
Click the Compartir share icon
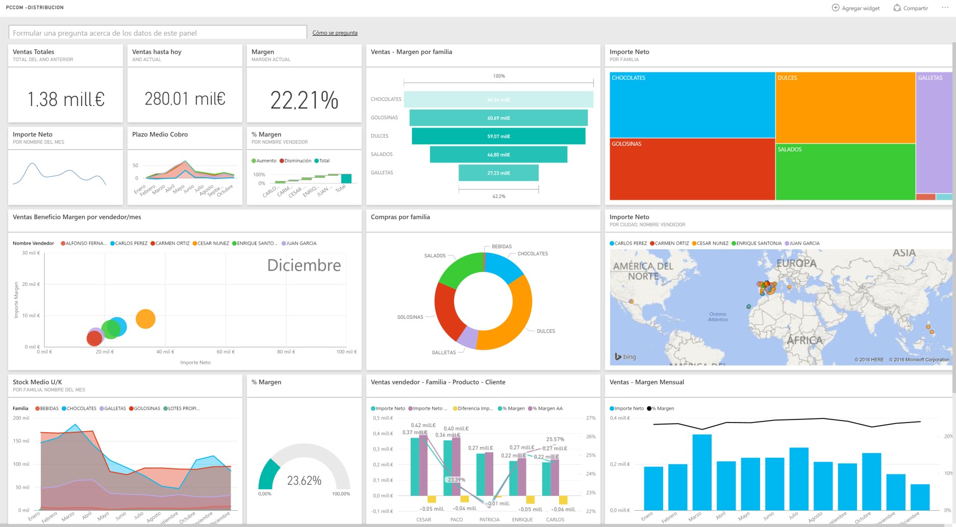(x=897, y=8)
